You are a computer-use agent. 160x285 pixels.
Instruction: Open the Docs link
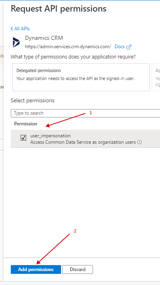pos(120,47)
